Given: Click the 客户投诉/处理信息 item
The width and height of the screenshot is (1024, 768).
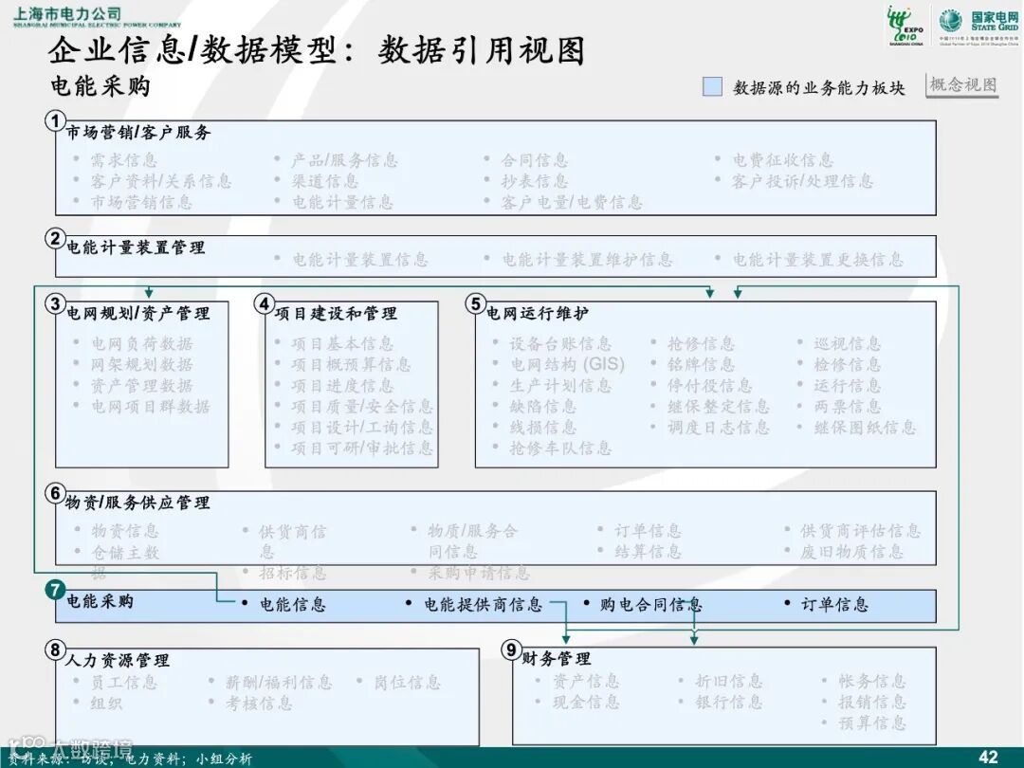Looking at the screenshot, I should pos(803,181).
